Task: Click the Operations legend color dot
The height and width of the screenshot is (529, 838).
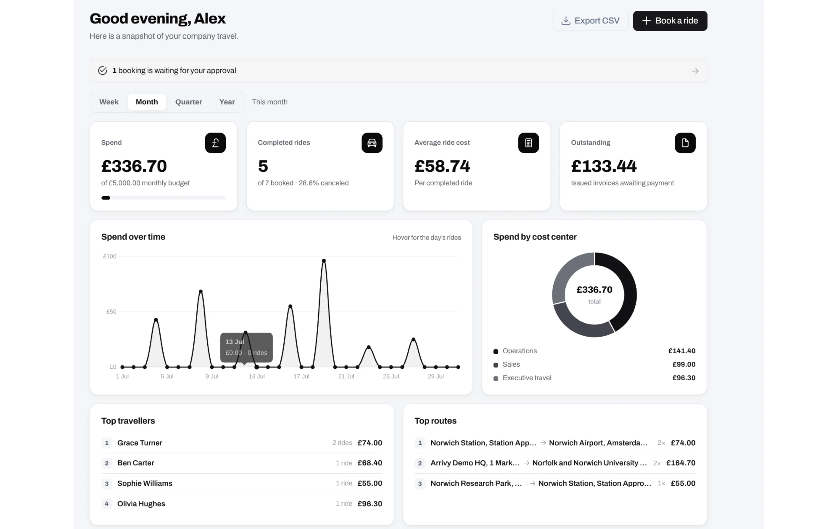Action: (496, 351)
